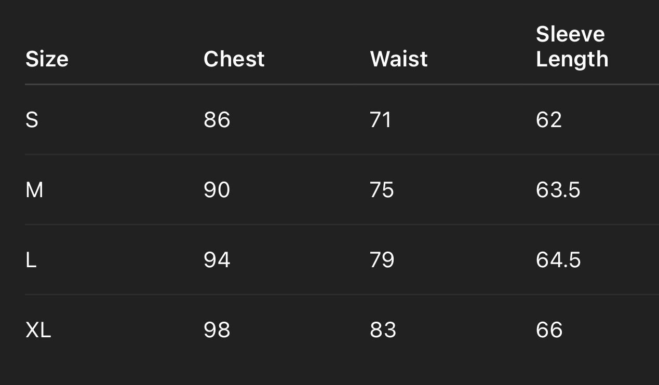
Task: Click chest value 90 for size M
Action: tap(217, 190)
